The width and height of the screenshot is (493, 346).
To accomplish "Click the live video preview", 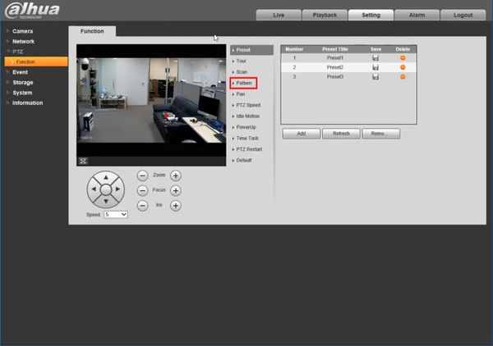I will (x=151, y=100).
